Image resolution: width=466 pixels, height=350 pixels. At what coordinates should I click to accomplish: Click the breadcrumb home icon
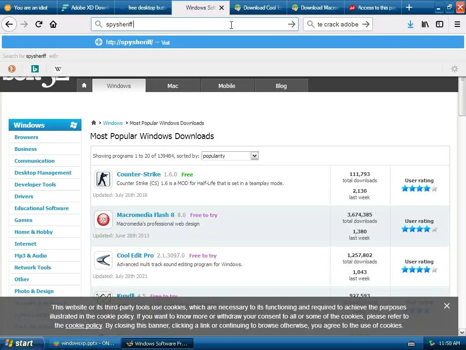click(94, 123)
